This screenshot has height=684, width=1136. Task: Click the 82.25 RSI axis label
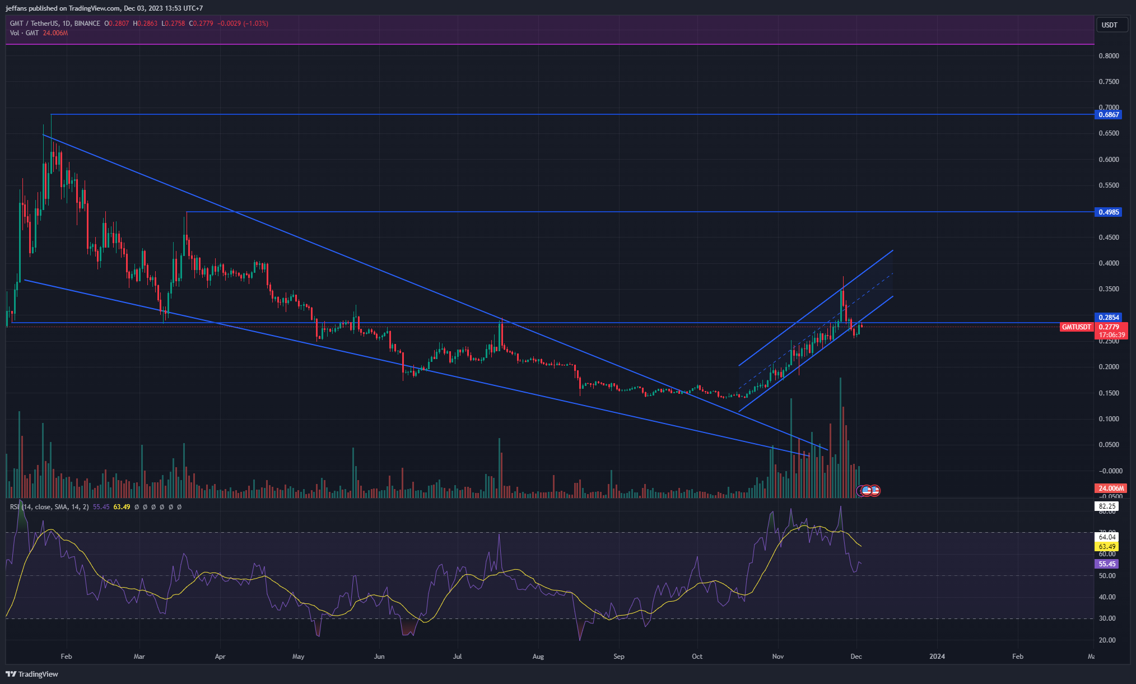pos(1107,506)
